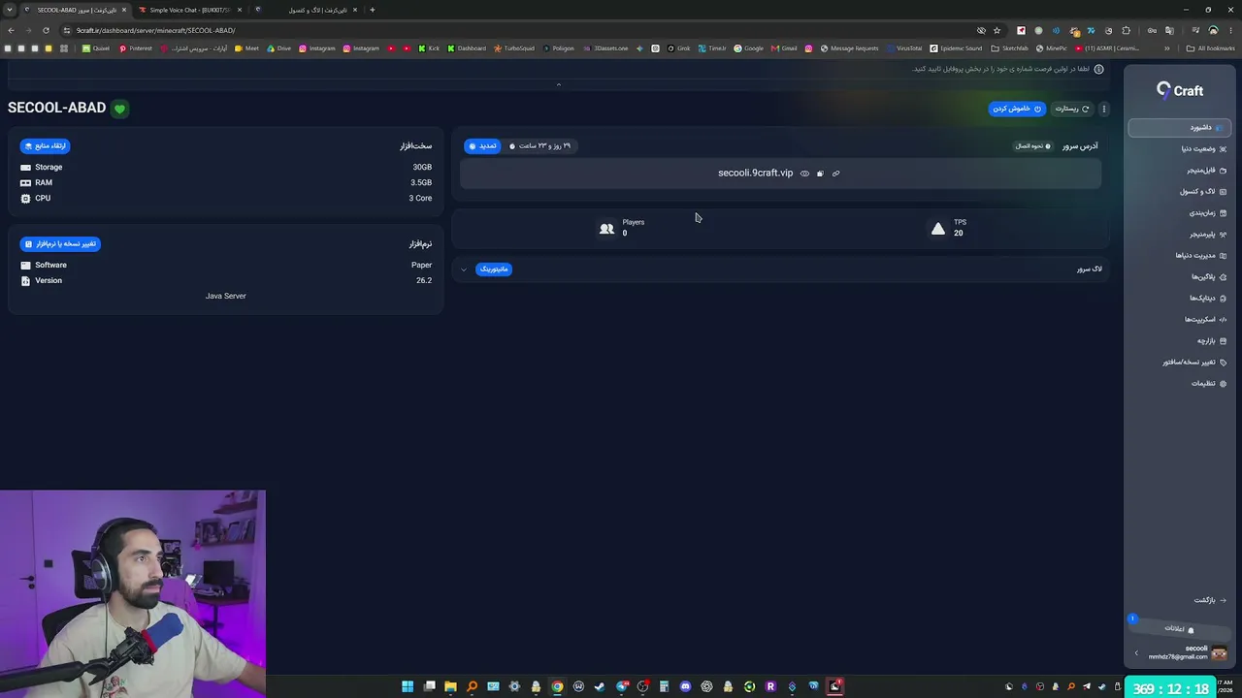Open زمان‌بندی scheduling in the sidebar

[1208, 213]
